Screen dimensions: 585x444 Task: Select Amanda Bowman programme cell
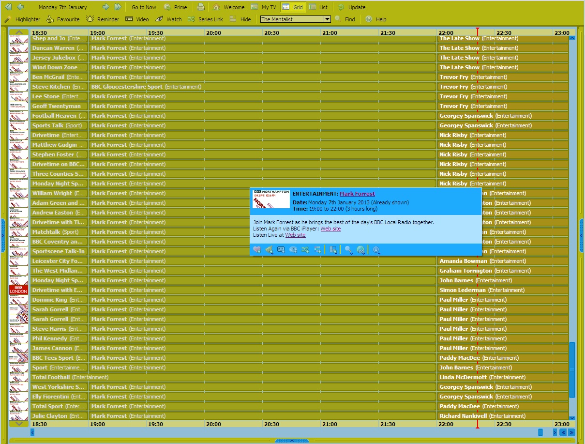pos(502,261)
